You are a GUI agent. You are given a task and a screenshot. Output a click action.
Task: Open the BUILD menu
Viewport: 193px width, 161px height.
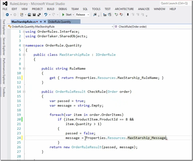click(x=51, y=9)
